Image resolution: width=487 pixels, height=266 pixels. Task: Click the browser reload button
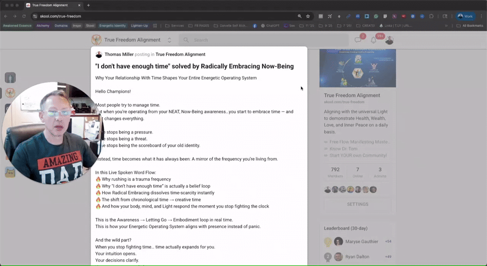[x=24, y=16]
